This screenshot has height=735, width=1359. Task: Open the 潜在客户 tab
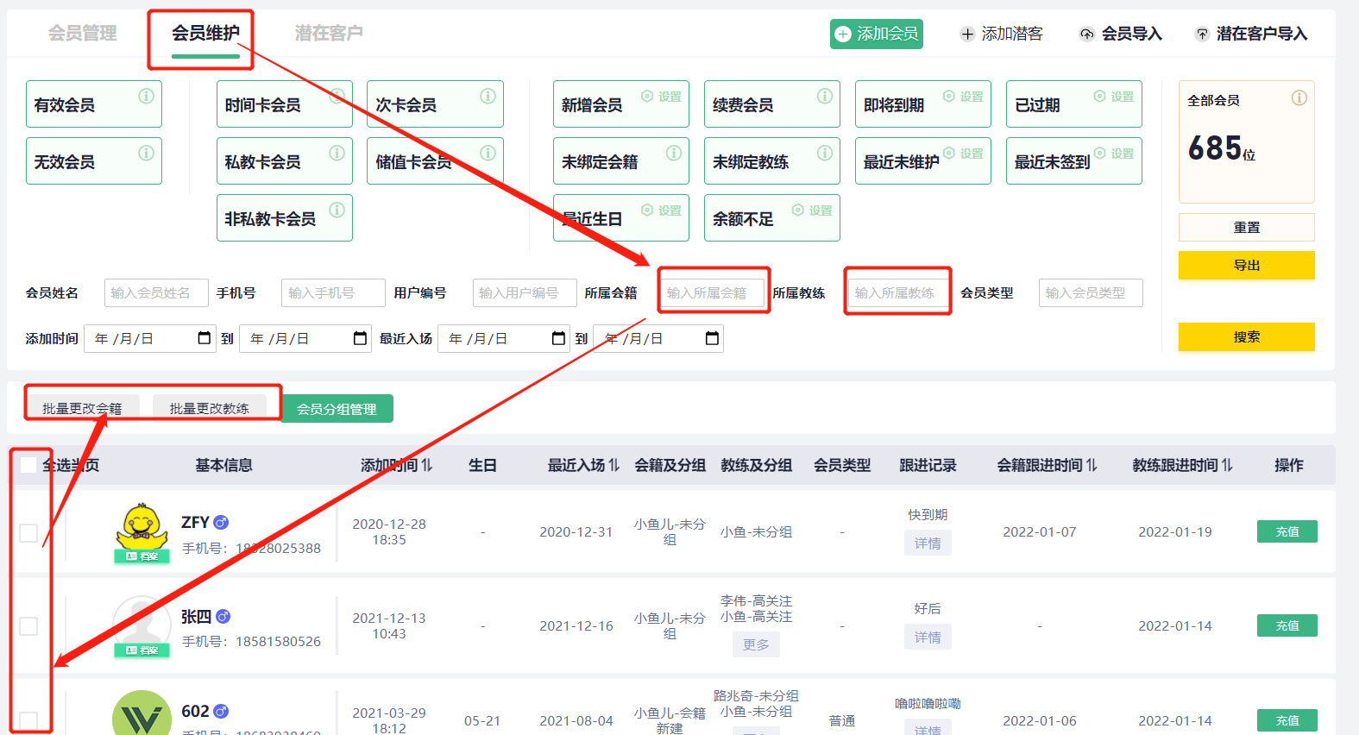pyautogui.click(x=329, y=34)
